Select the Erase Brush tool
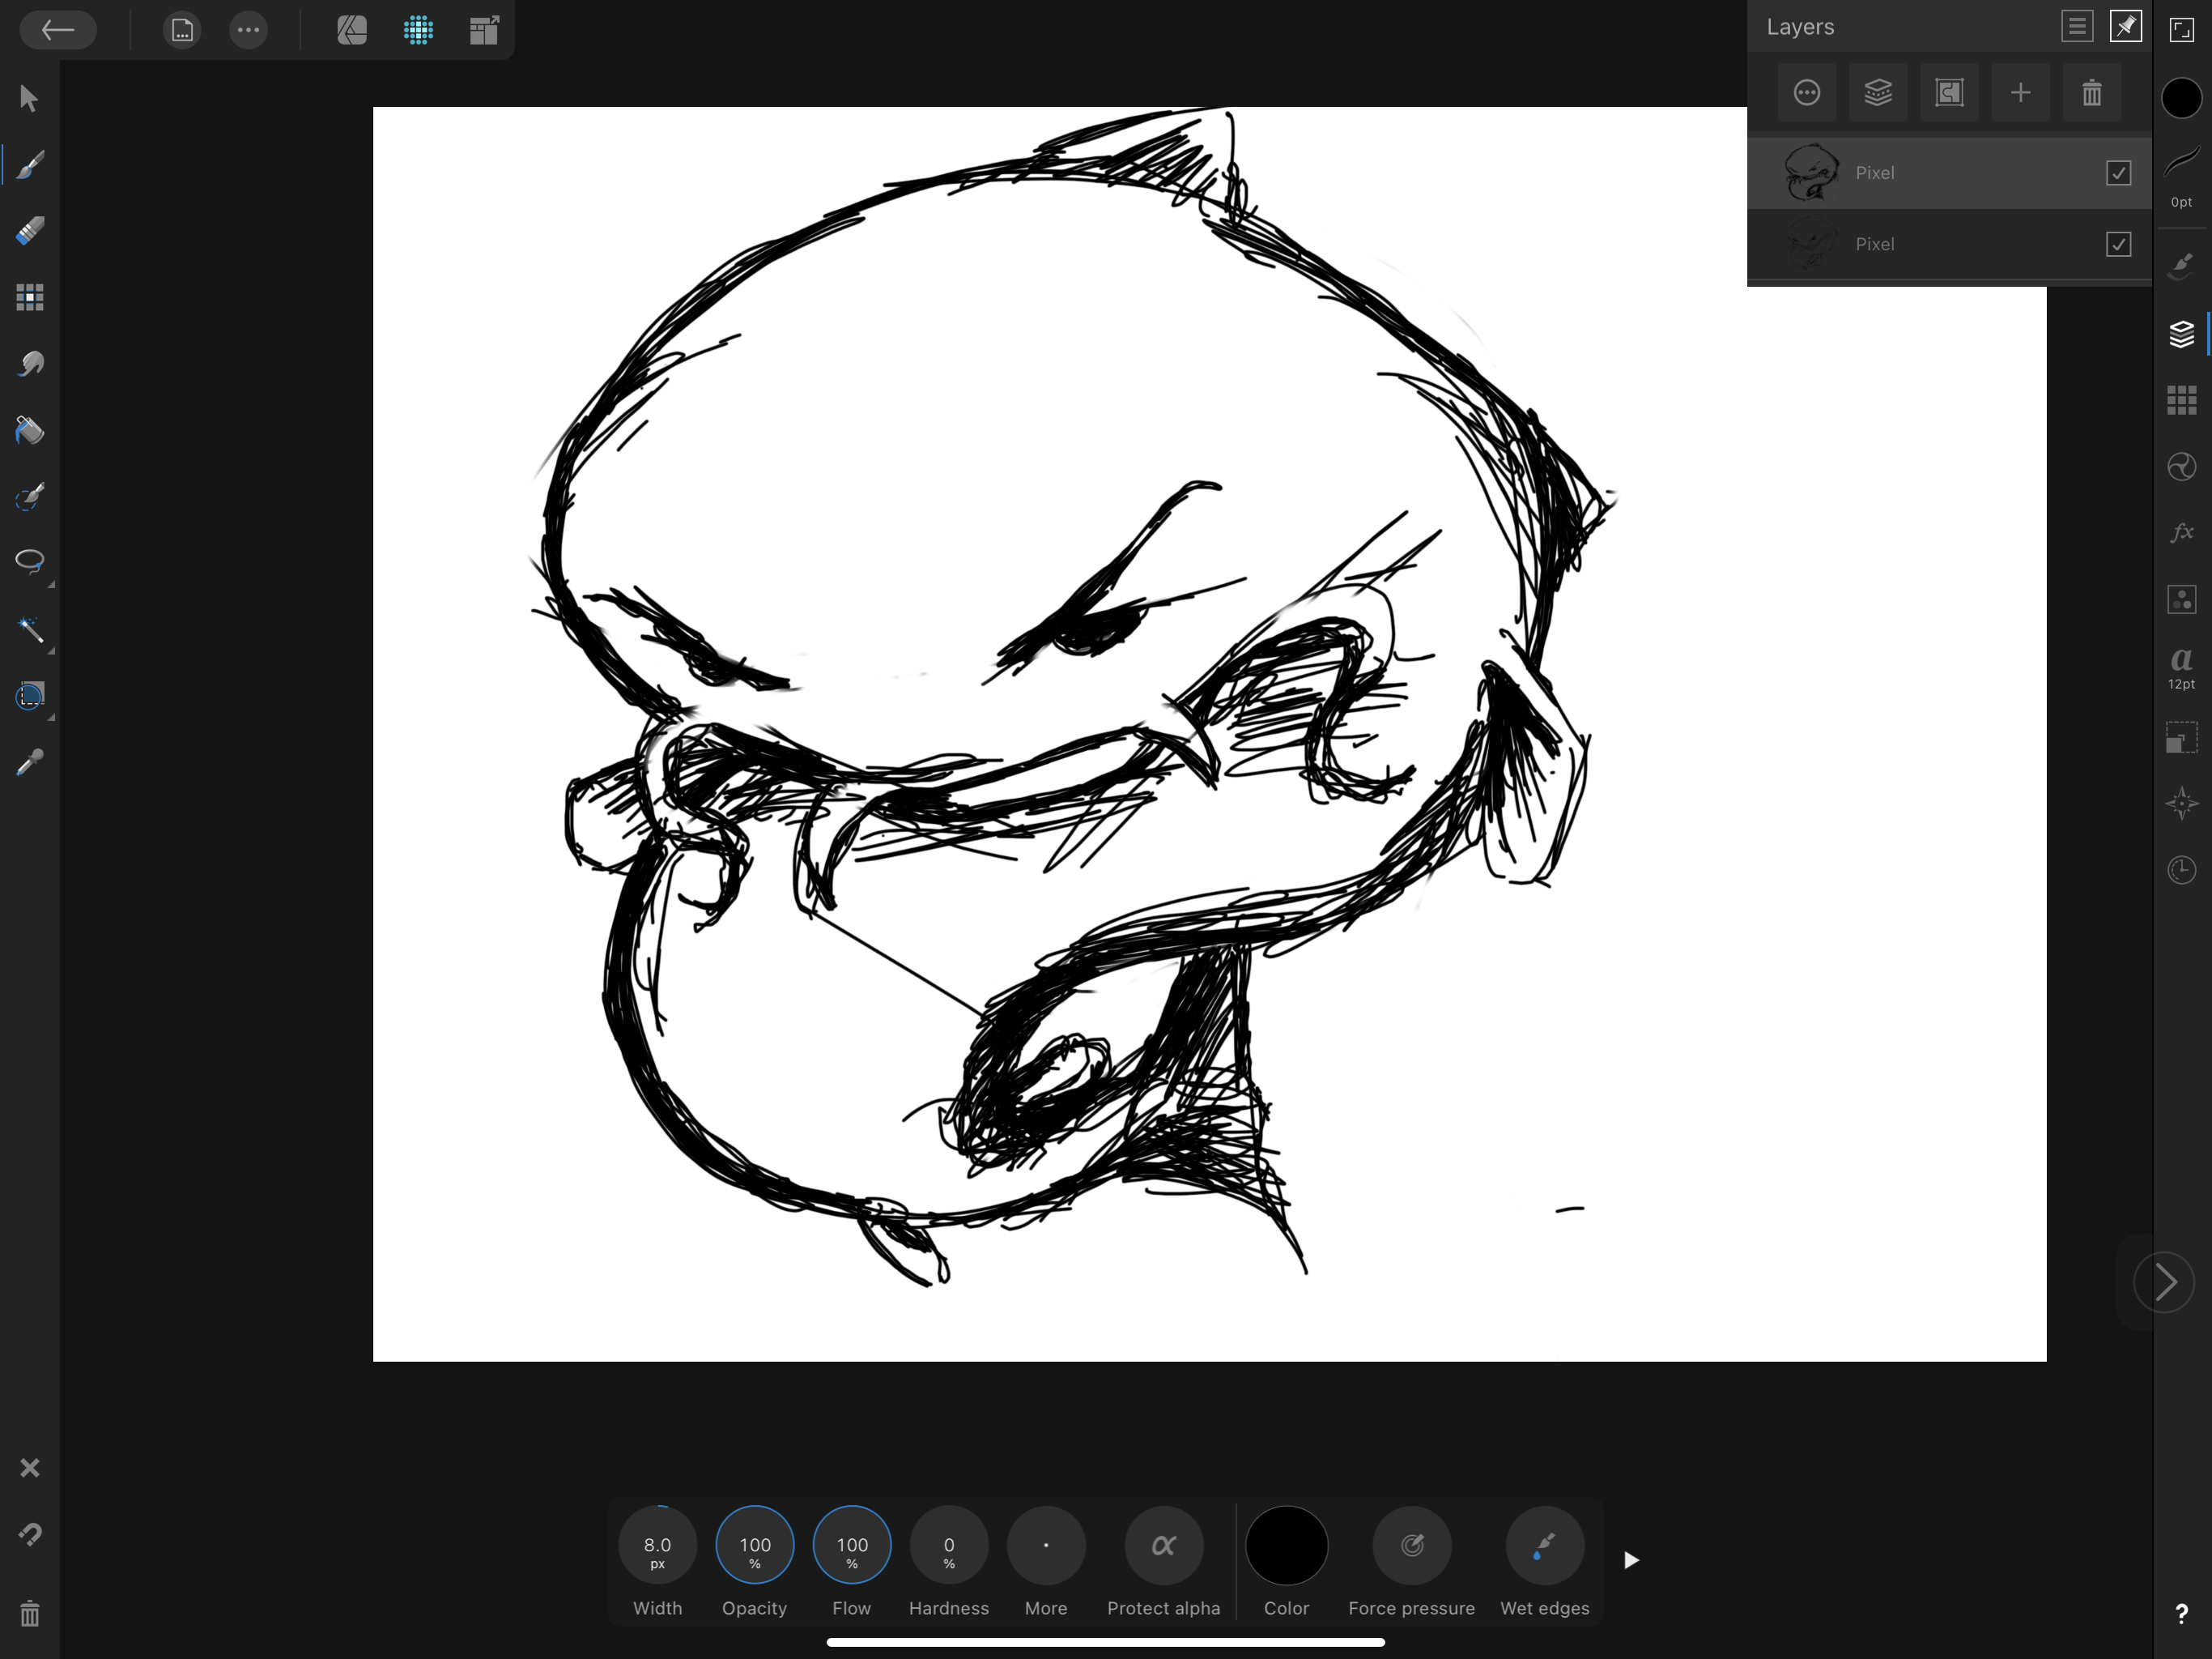 pos(30,231)
